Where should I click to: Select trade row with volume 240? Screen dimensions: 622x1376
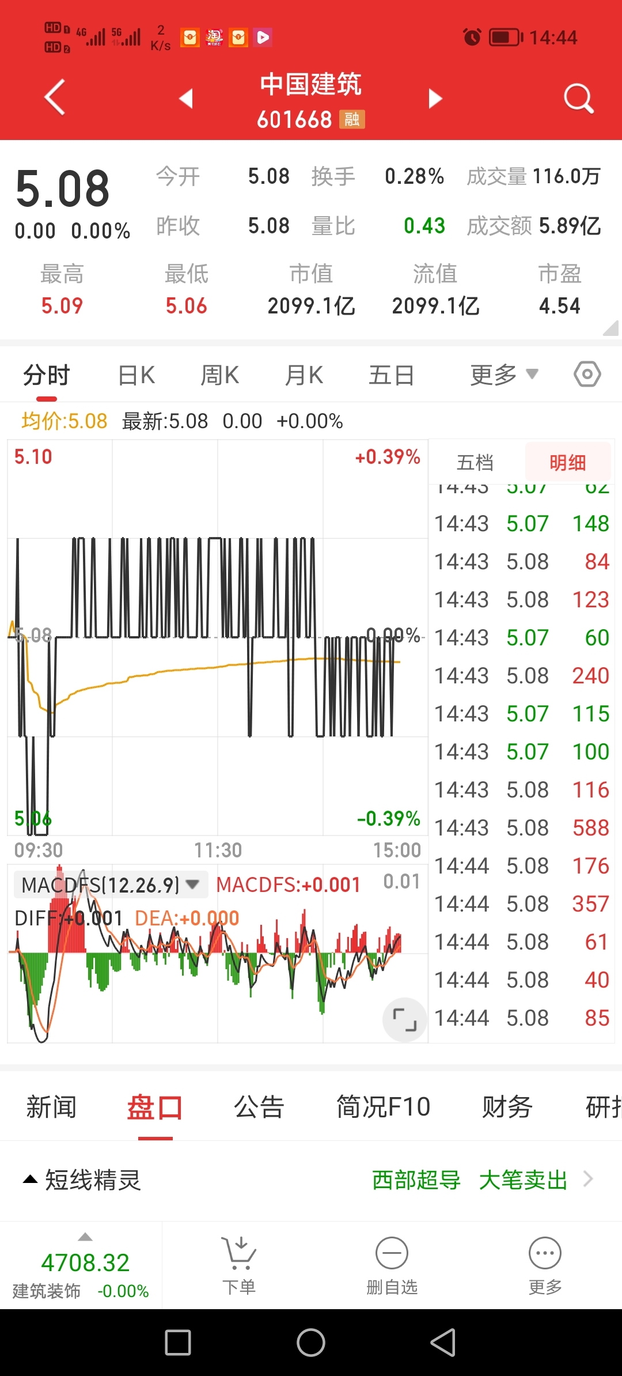pyautogui.click(x=522, y=675)
